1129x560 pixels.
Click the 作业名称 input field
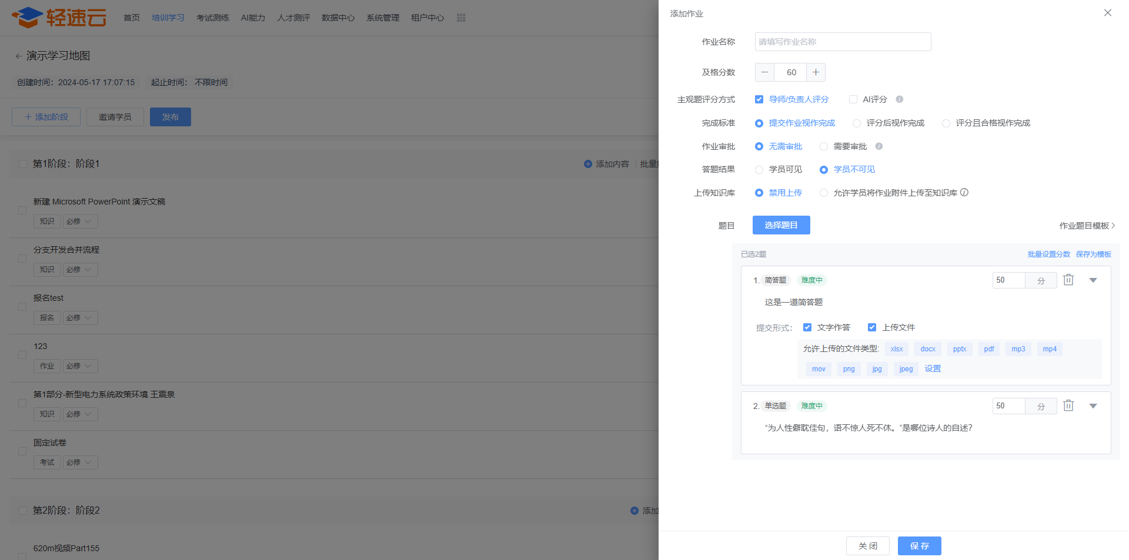843,42
